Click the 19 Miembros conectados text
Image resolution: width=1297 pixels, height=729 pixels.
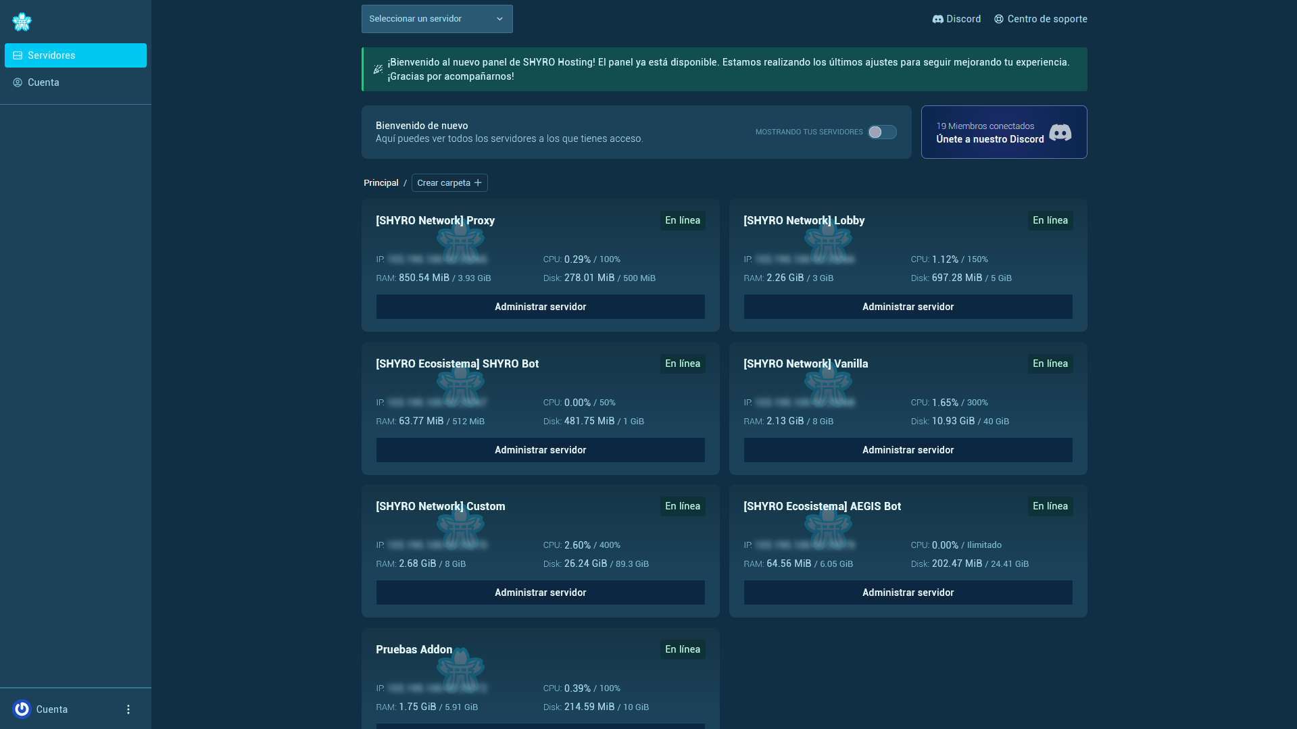click(985, 126)
